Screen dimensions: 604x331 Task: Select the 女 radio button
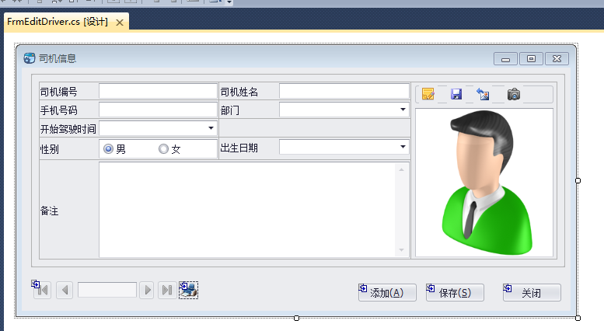click(163, 148)
